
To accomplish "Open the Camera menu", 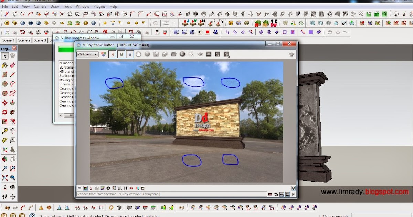I will click(x=40, y=6).
